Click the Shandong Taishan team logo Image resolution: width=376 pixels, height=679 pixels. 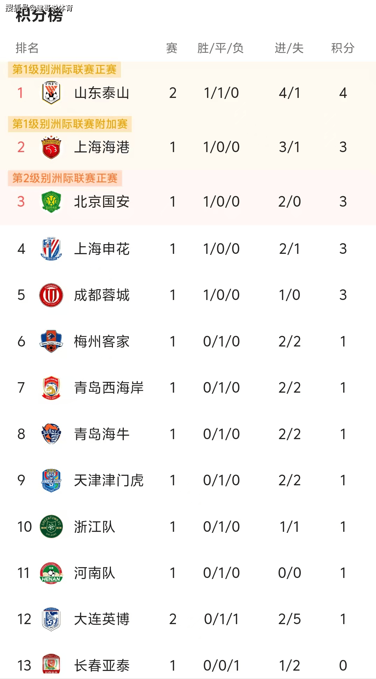coord(51,93)
